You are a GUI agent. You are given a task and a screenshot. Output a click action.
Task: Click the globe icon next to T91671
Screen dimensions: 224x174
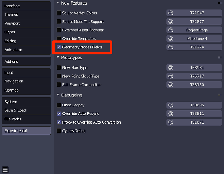171,122
